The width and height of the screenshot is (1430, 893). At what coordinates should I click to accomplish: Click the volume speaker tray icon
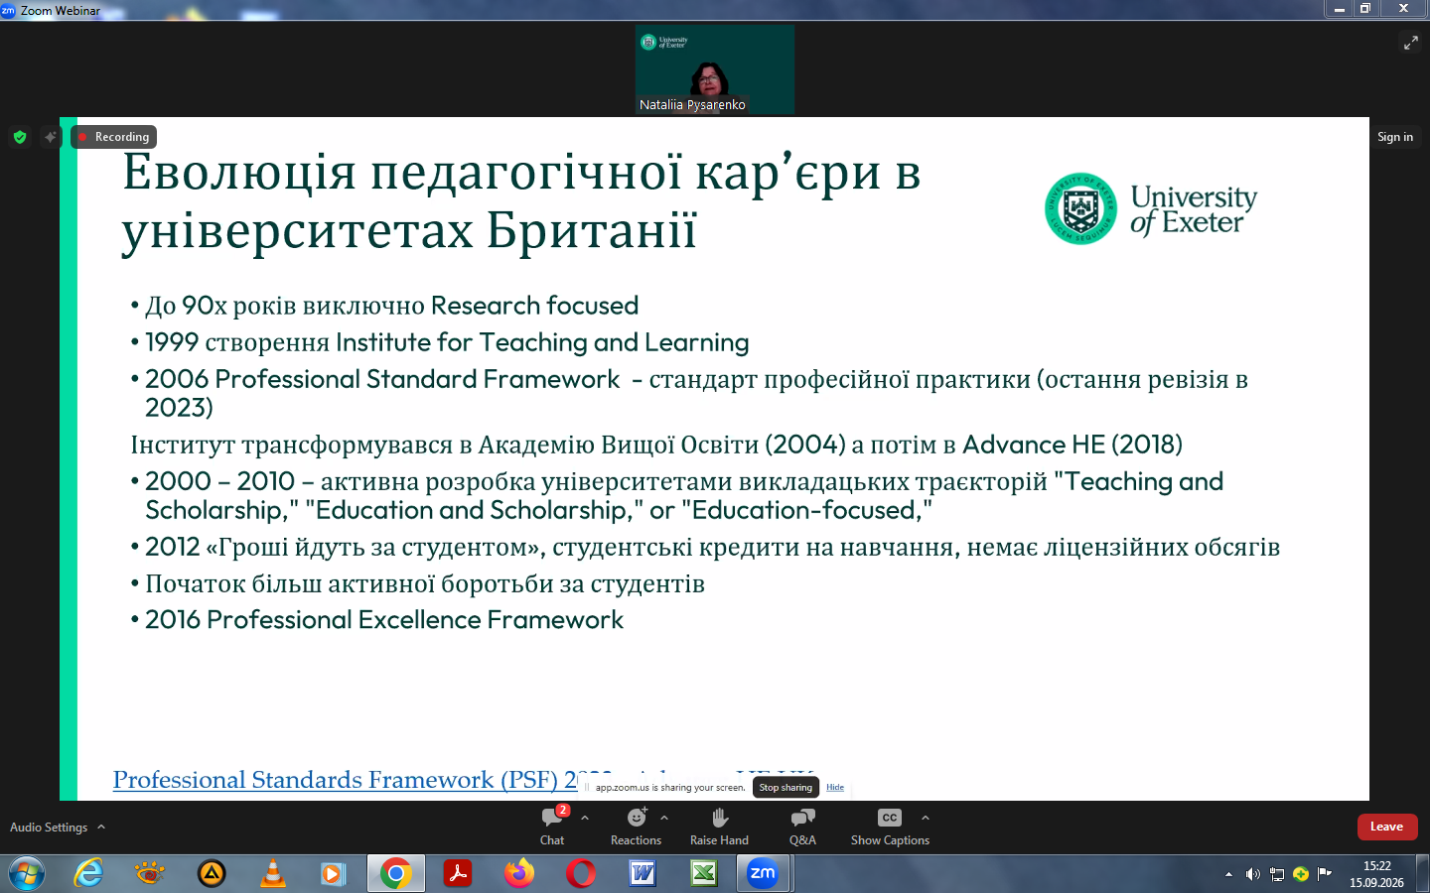1253,874
